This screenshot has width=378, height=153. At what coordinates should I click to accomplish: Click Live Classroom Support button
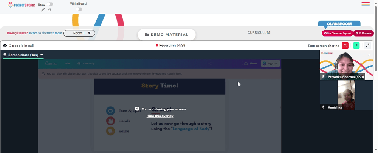337,34
